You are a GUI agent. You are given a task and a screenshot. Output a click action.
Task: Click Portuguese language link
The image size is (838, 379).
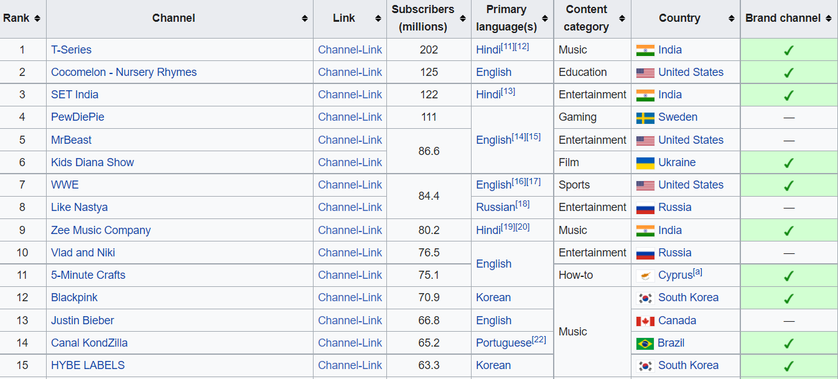(504, 344)
